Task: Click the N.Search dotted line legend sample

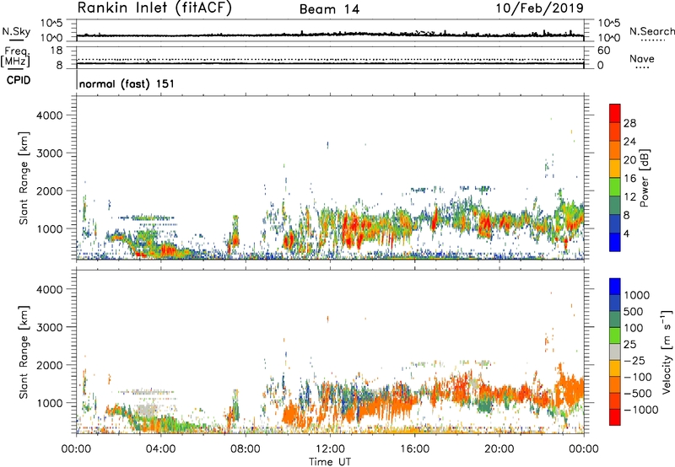Action: [x=653, y=40]
